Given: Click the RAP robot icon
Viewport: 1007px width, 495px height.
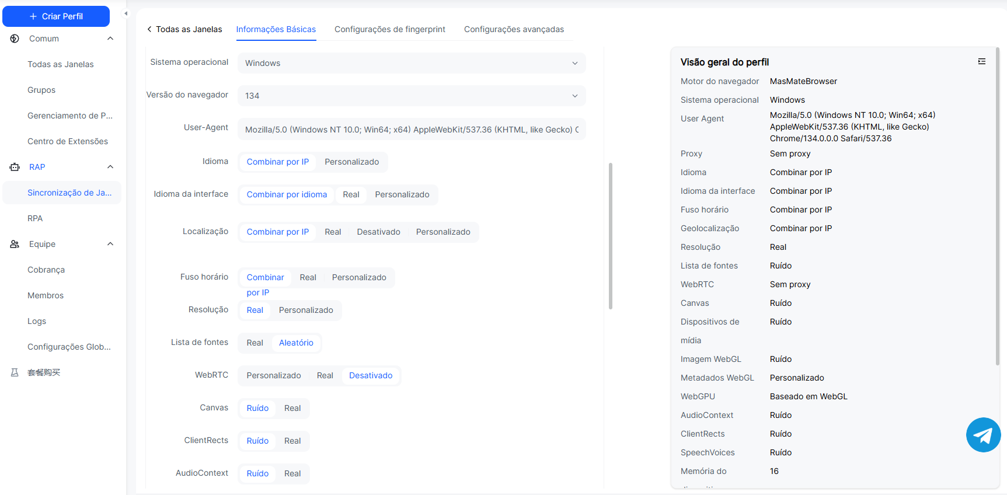Looking at the screenshot, I should point(15,167).
